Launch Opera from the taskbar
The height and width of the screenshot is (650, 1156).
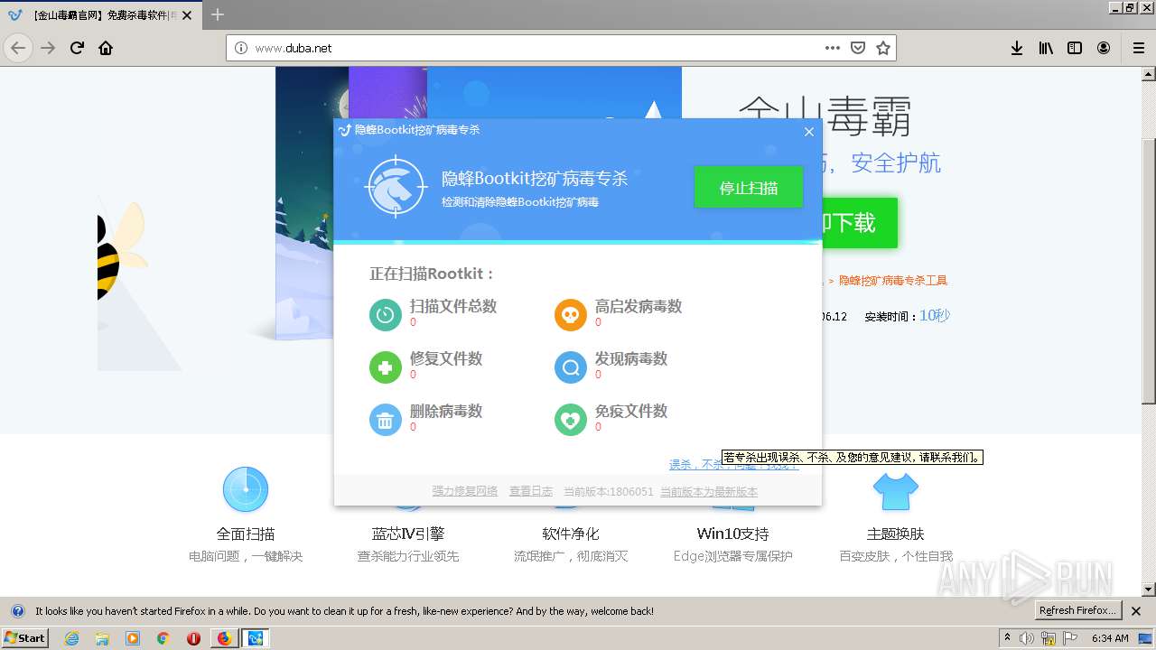tap(193, 638)
